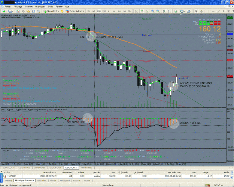Select bar chart display icon

[136, 11]
